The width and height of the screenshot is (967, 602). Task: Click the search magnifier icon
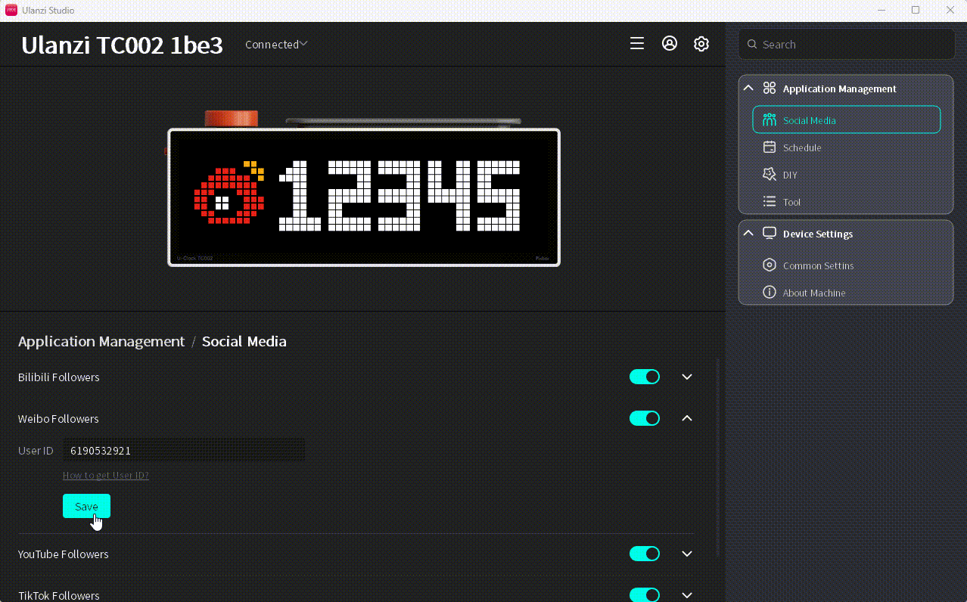pos(752,45)
